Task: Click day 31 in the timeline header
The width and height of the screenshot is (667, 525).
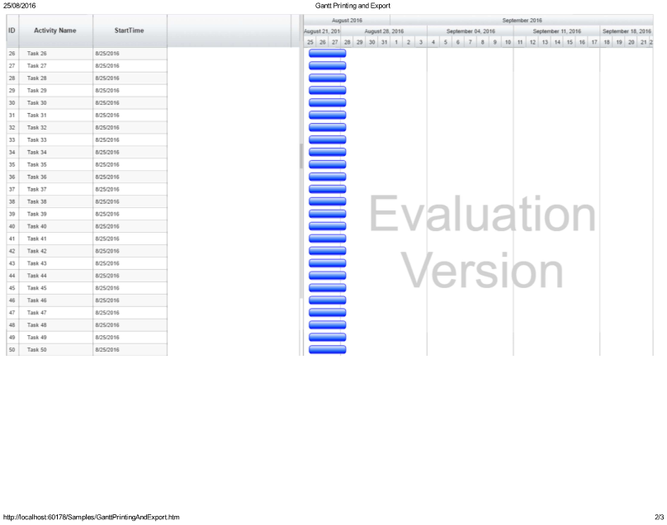Action: click(x=384, y=42)
